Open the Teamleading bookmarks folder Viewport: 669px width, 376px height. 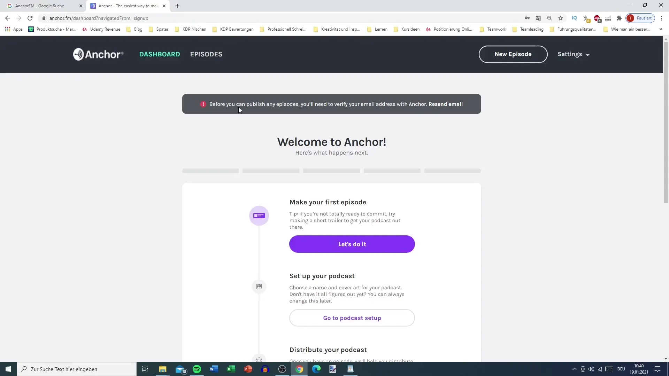tap(528, 29)
